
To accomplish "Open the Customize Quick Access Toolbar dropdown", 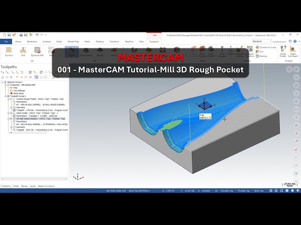I will 46,35.
